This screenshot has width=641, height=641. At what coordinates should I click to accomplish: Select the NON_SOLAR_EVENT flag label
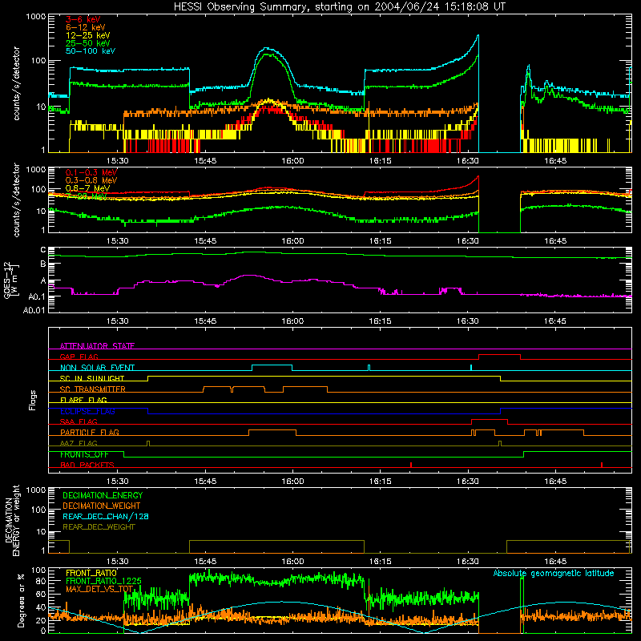pos(97,368)
